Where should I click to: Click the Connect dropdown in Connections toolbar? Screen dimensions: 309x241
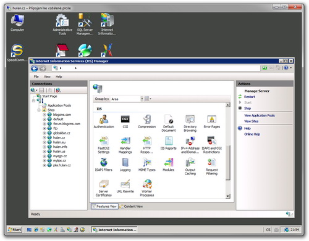pos(34,90)
